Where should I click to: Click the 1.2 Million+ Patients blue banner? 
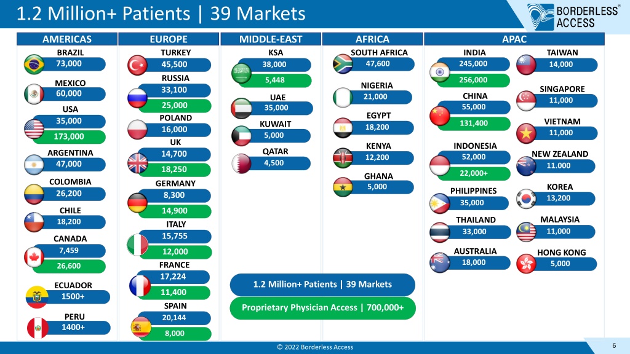(x=322, y=285)
